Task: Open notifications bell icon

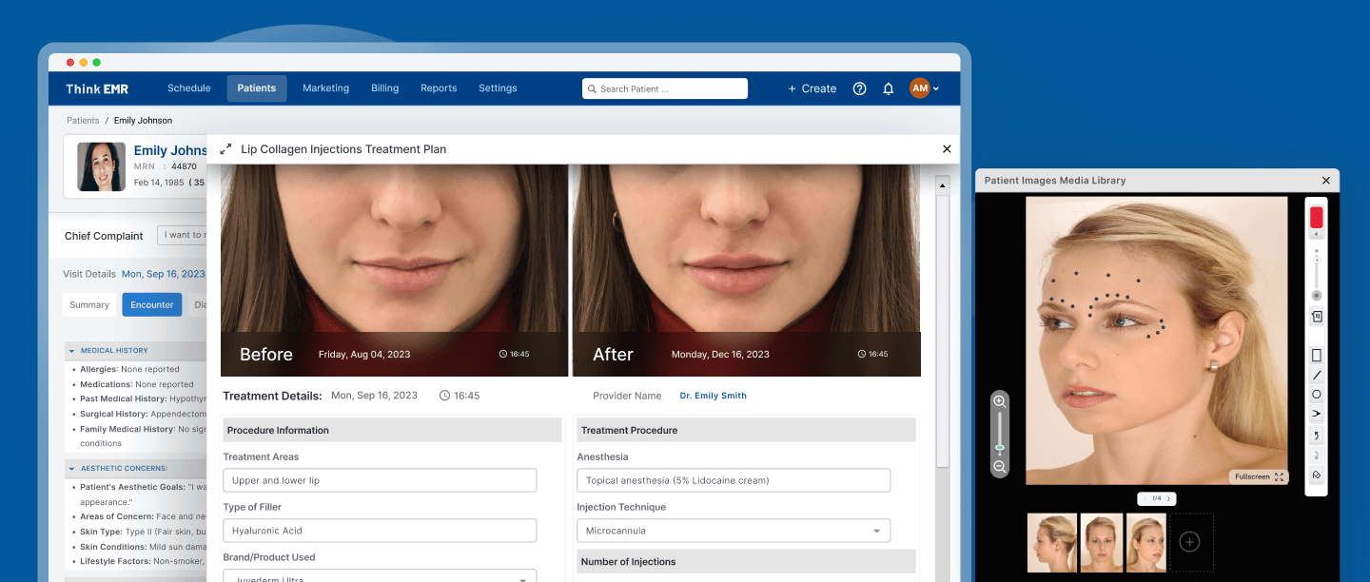Action: click(889, 88)
